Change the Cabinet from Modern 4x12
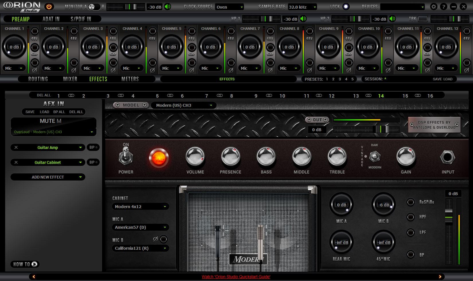This screenshot has height=281, width=473. click(x=140, y=206)
